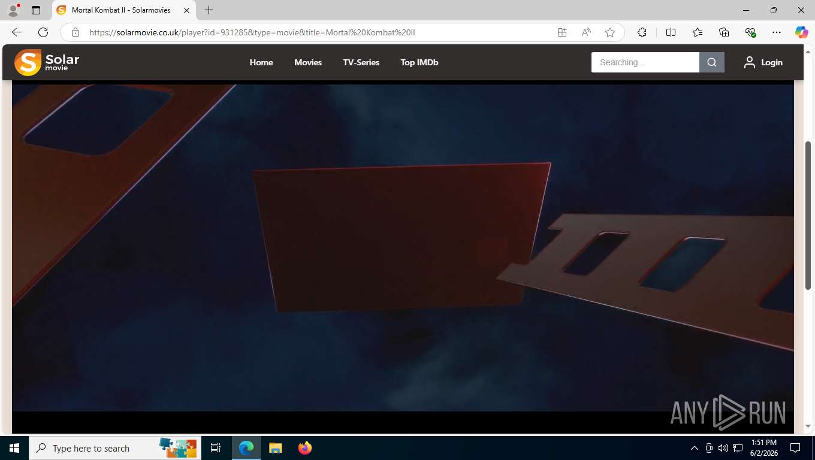
Task: Open the split screen apps icon in address bar
Action: 562,32
